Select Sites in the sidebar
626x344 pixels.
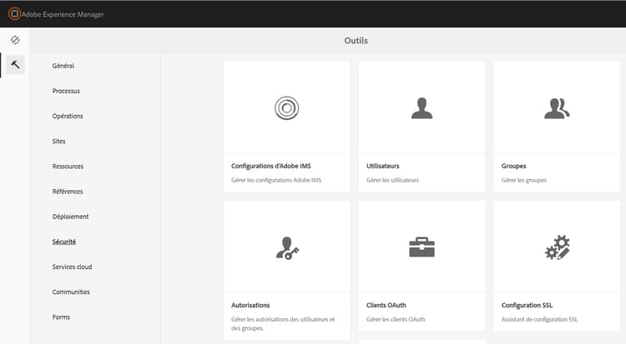[58, 141]
